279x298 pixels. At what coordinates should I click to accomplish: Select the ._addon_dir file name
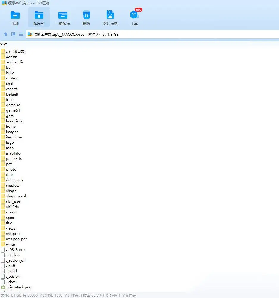16,260
